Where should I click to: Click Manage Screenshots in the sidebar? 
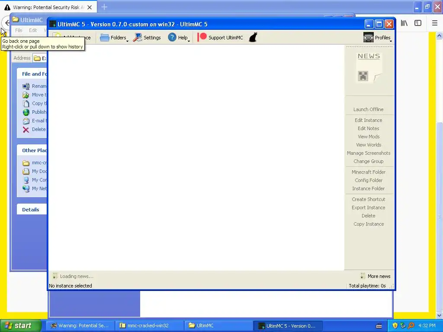tap(369, 153)
